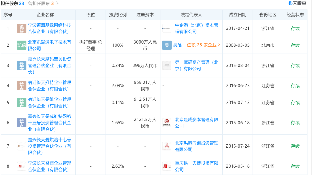
Task: Open 宿迁长天推特企业管理合伙企业 link
Action: (x=50, y=86)
